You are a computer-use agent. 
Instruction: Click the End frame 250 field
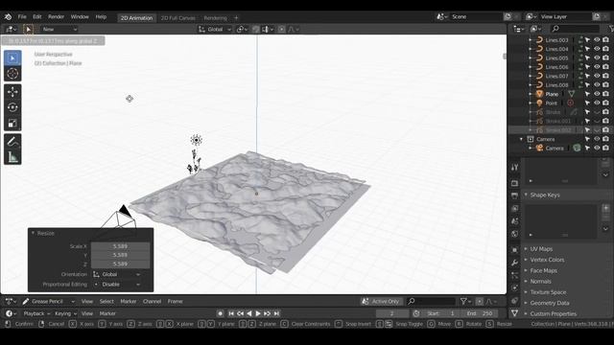click(x=480, y=313)
